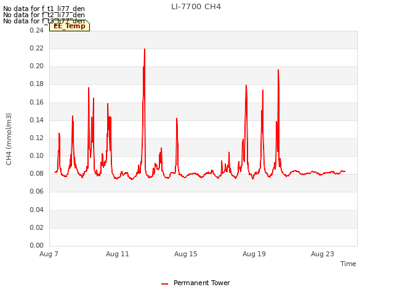This screenshot has width=394, height=295.
Task: Click the 0.18 peak near Aug 18
Action: [246, 85]
